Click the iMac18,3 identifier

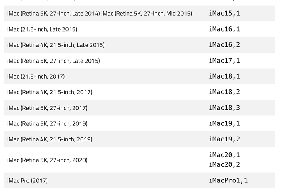pyautogui.click(x=224, y=108)
